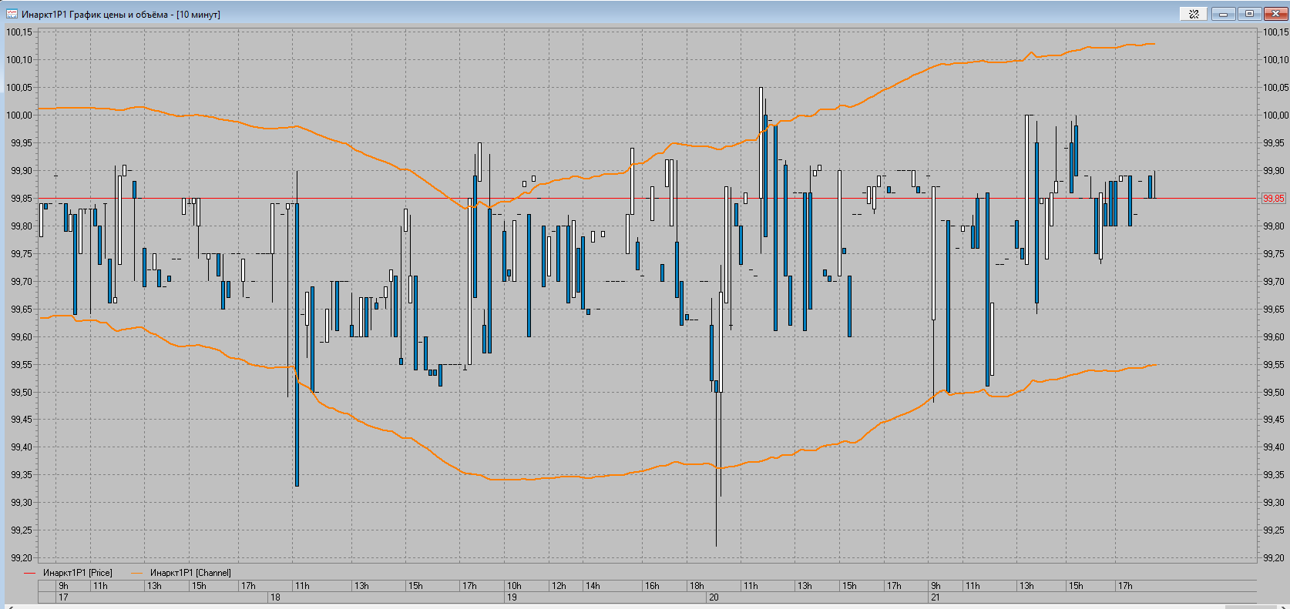1290x609 pixels.
Task: Select the Инаркт1P1 [Price] legend entry
Action: pyautogui.click(x=77, y=573)
